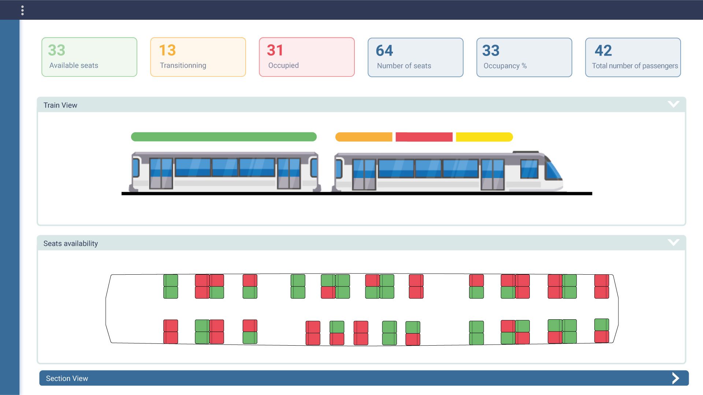Select the front train car with cab
Image resolution: width=703 pixels, height=395 pixels.
(x=449, y=171)
